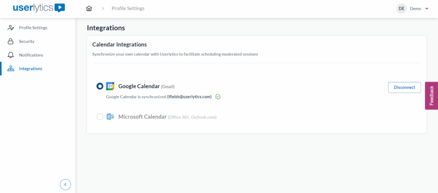Open Notifications in the sidebar
This screenshot has width=438, height=193.
[31, 55]
